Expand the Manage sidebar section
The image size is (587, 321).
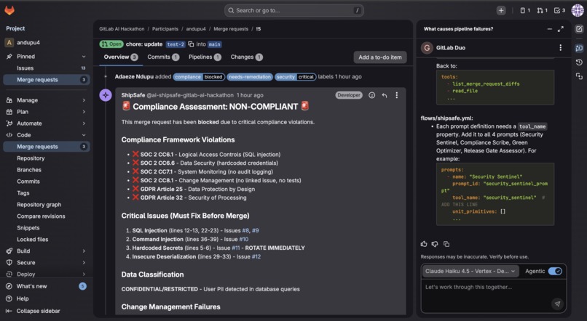pyautogui.click(x=84, y=100)
